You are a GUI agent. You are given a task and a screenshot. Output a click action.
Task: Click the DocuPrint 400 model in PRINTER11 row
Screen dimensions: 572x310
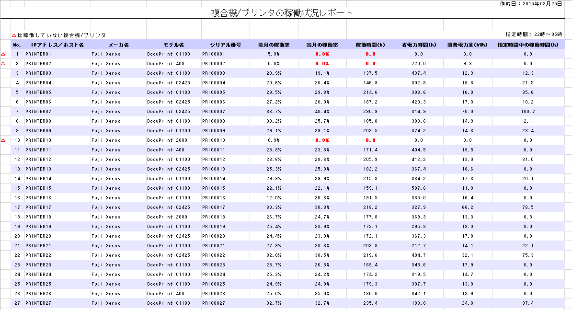coord(166,150)
